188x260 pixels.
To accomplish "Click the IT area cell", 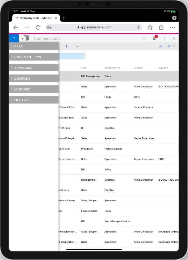I will 82,128.
